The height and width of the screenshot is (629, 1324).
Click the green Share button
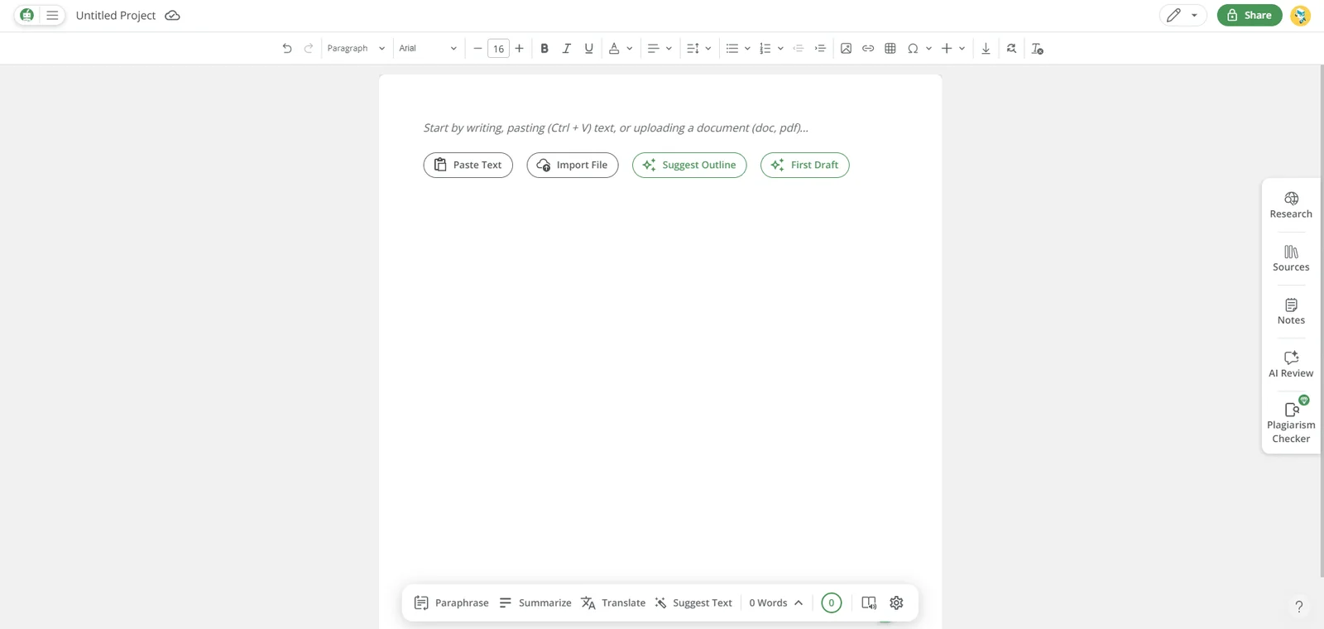(1249, 15)
